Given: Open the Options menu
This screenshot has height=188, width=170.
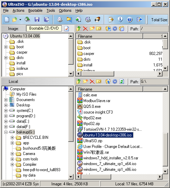Looking at the screenshot, I should (65, 10).
